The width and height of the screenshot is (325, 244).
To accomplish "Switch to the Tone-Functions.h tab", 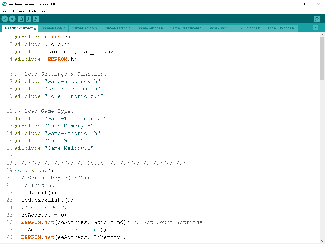I will [280, 28].
